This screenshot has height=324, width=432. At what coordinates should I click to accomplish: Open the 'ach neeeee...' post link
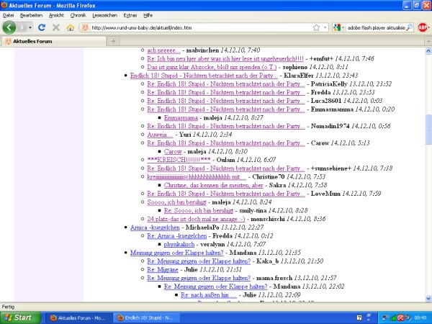point(163,50)
